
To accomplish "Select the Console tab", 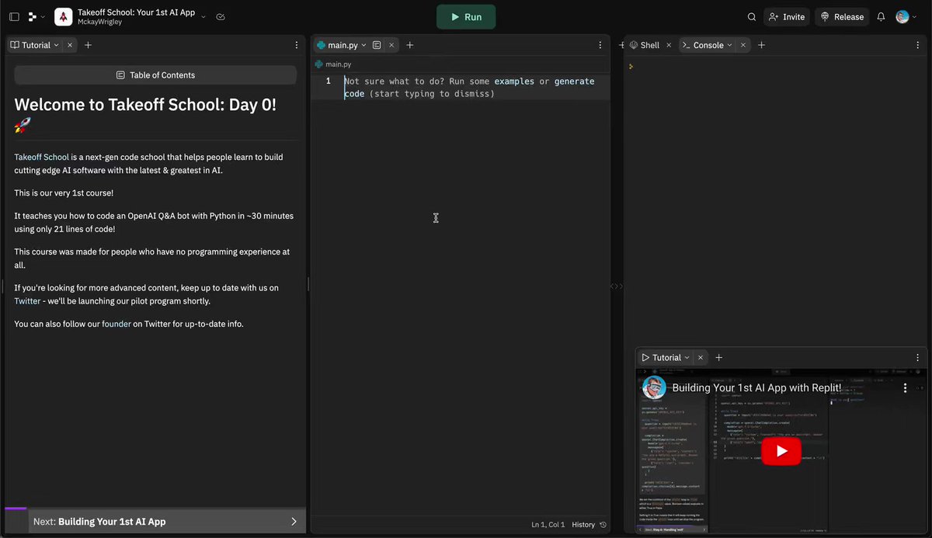I will (702, 45).
